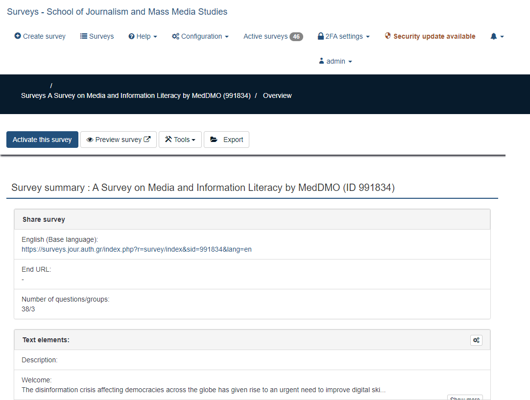Screen dimensions: 530x400
Task: Open the Help dropdown menu
Action: pos(143,36)
